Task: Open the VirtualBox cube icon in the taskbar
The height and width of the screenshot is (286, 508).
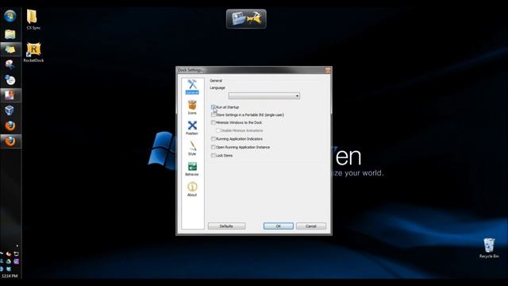Action: 10,110
